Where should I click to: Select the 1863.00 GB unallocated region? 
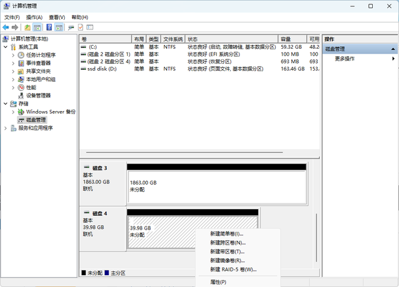[x=217, y=187]
